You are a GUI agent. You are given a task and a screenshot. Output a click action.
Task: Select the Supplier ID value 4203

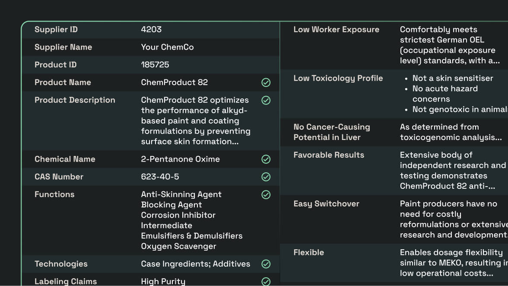click(151, 29)
